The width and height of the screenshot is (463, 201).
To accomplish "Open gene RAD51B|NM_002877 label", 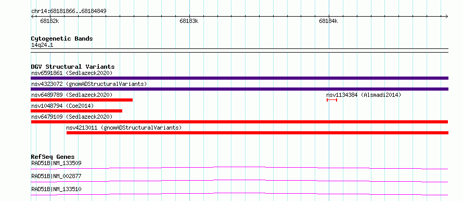I will click(x=56, y=176).
